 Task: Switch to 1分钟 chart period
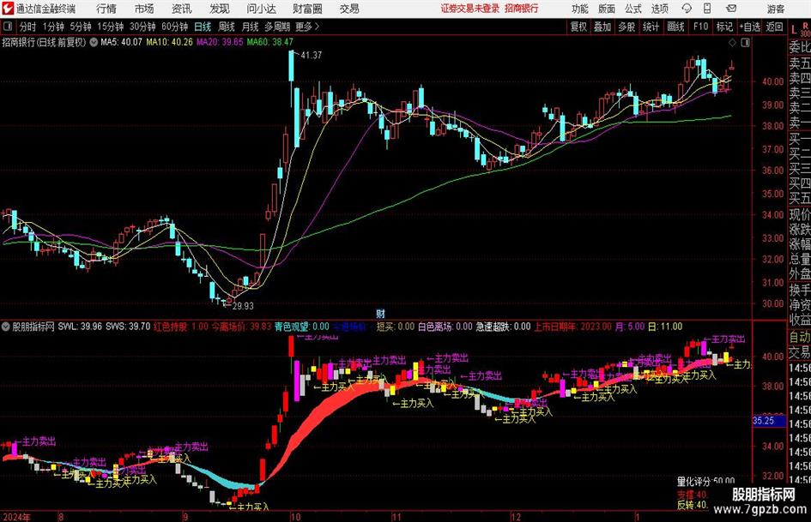tap(52, 27)
